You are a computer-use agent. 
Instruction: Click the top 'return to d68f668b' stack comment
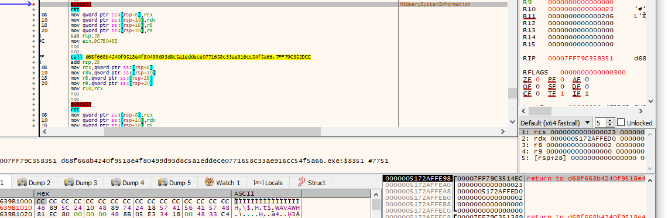586,178
